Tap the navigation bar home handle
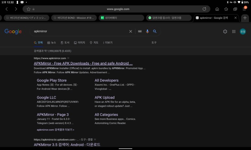Image resolution: width=251 pixels, height=150 pixels. 125,149
